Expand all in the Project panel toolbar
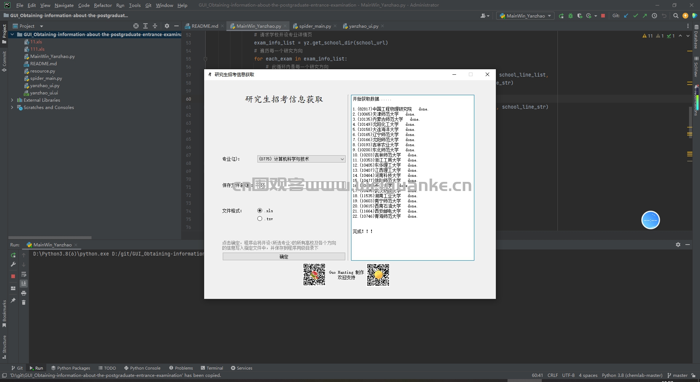This screenshot has height=382, width=700. [x=145, y=26]
